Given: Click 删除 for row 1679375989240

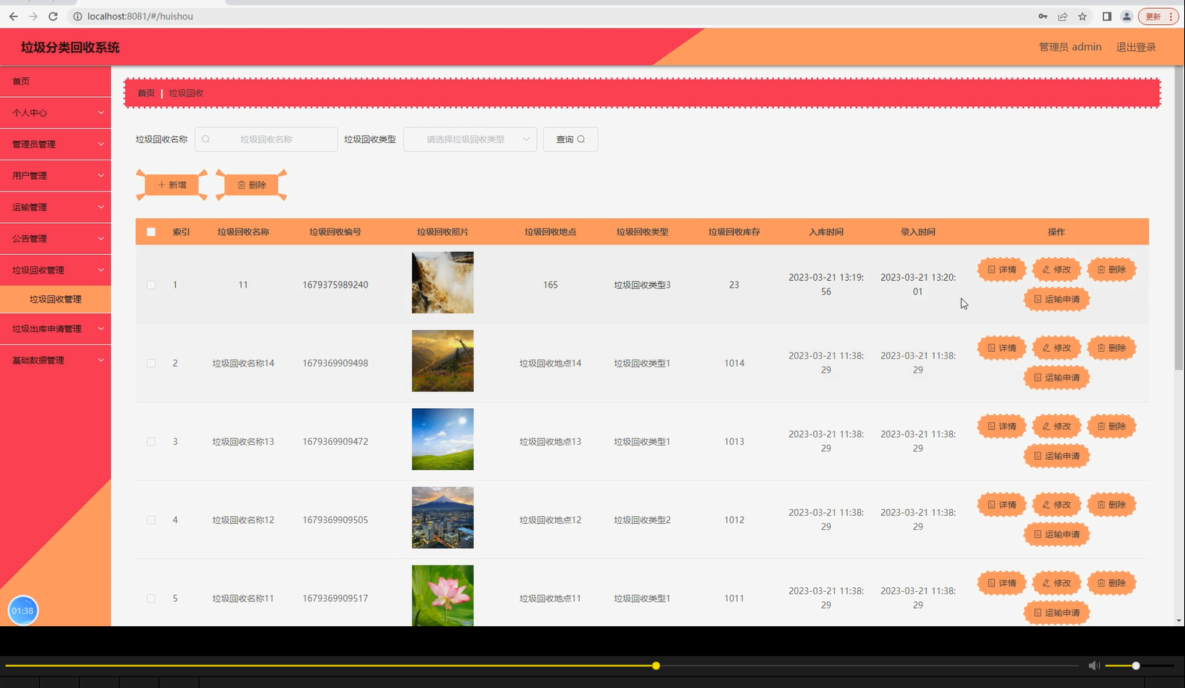Looking at the screenshot, I should click(1111, 270).
